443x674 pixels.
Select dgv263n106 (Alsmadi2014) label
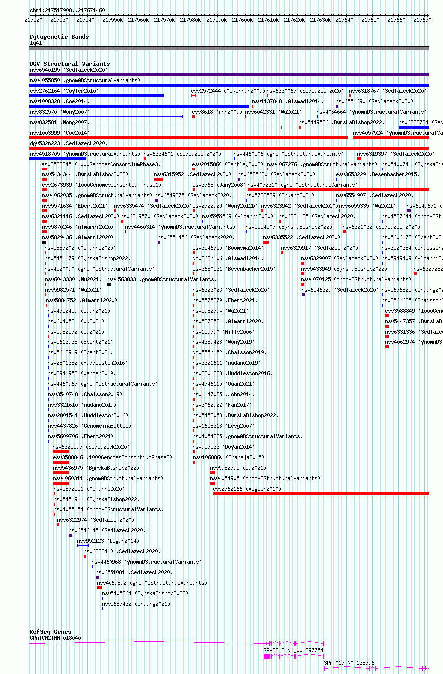click(228, 258)
